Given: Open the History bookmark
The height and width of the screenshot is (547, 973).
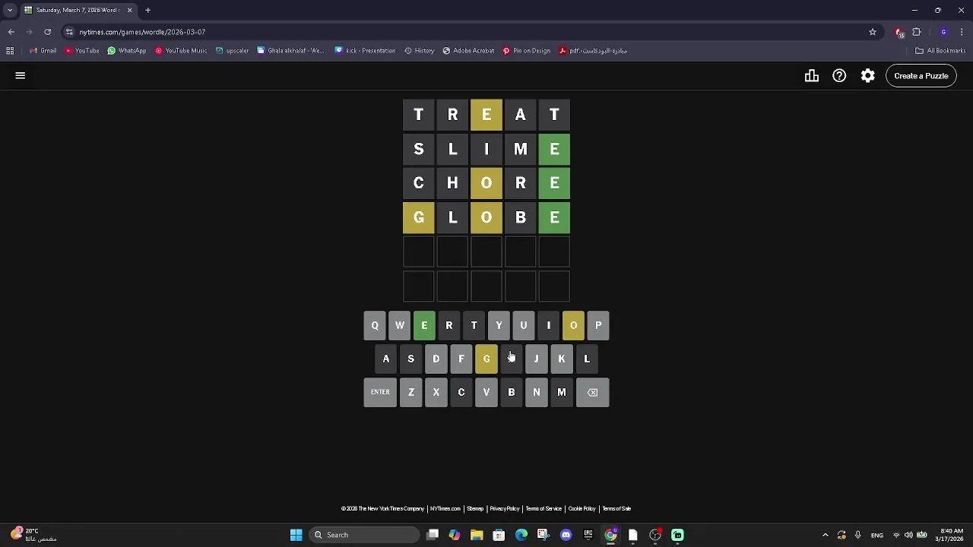Looking at the screenshot, I should 420,51.
